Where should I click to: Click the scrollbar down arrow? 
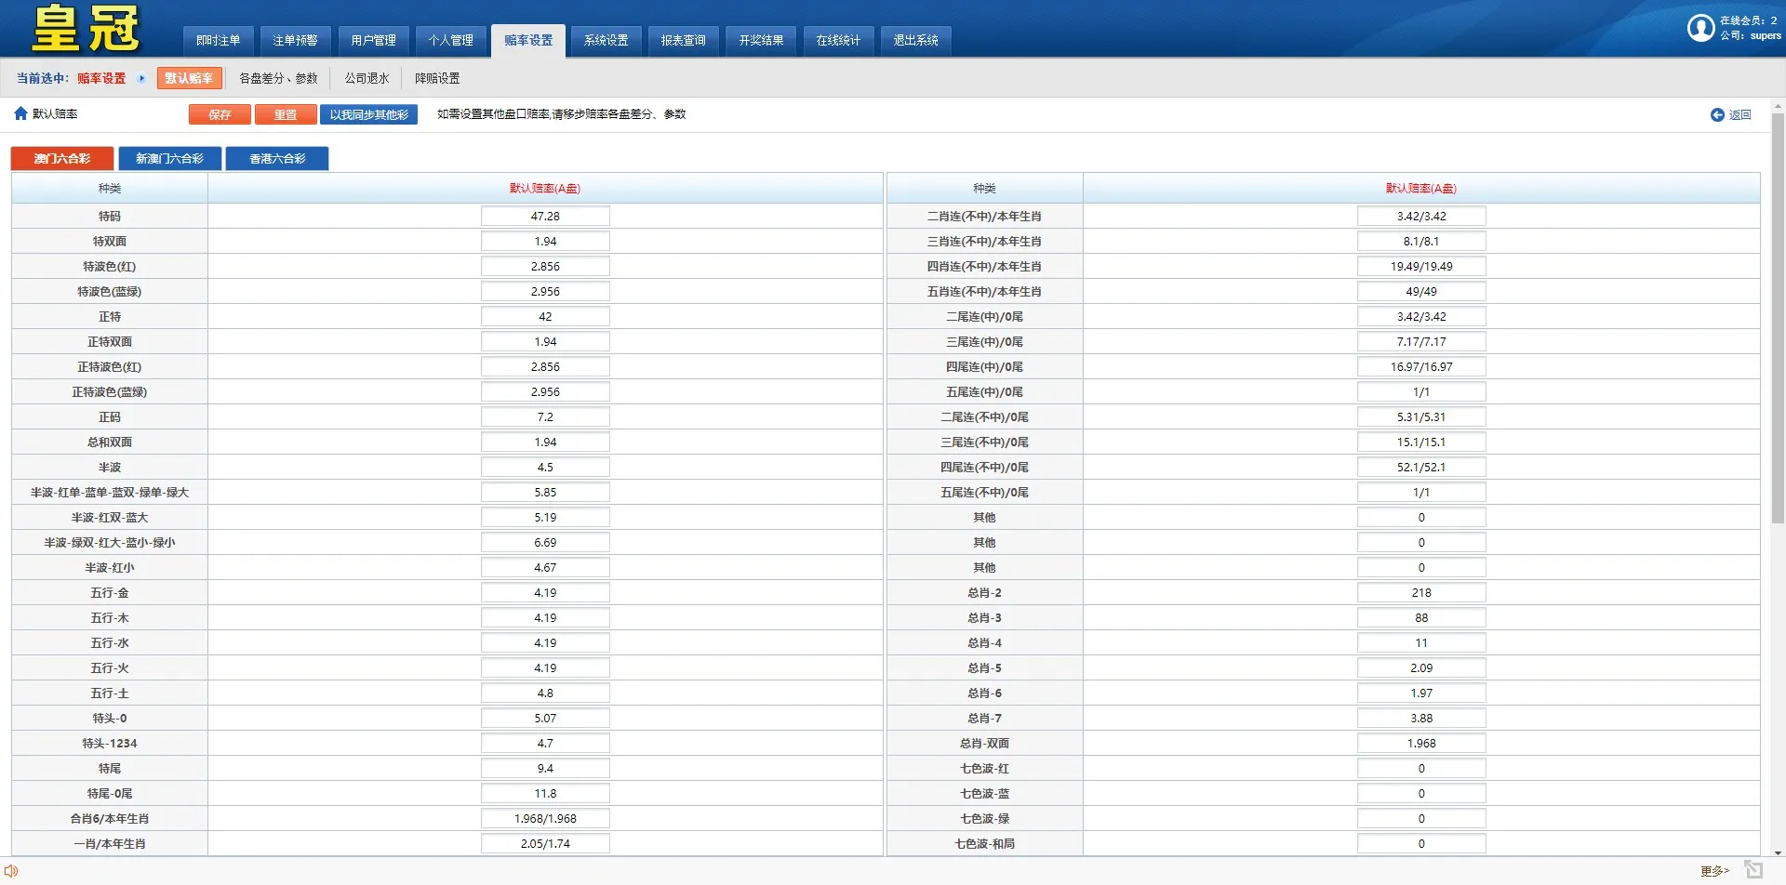point(1778,852)
